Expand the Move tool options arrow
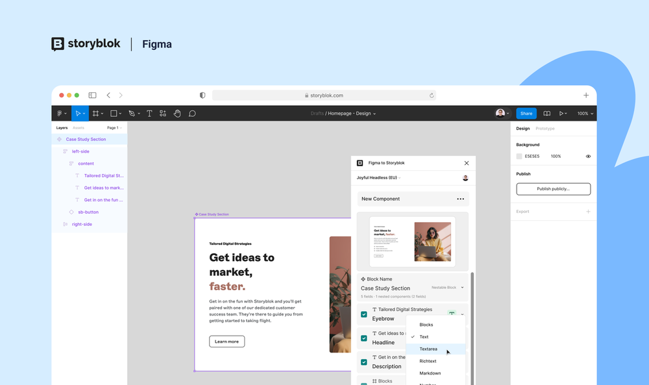The height and width of the screenshot is (385, 649). coord(84,114)
